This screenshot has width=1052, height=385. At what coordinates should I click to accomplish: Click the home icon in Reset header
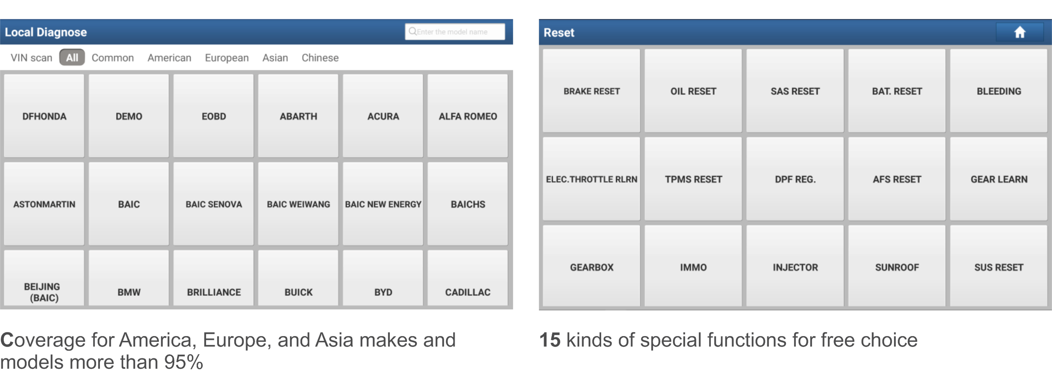coord(1019,32)
